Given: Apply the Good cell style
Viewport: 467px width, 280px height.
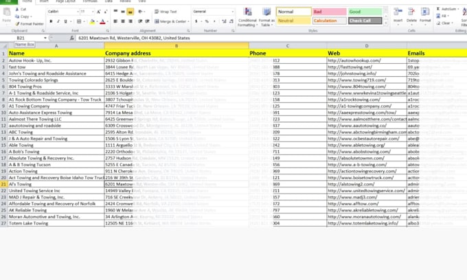Looking at the screenshot, I should (x=365, y=12).
